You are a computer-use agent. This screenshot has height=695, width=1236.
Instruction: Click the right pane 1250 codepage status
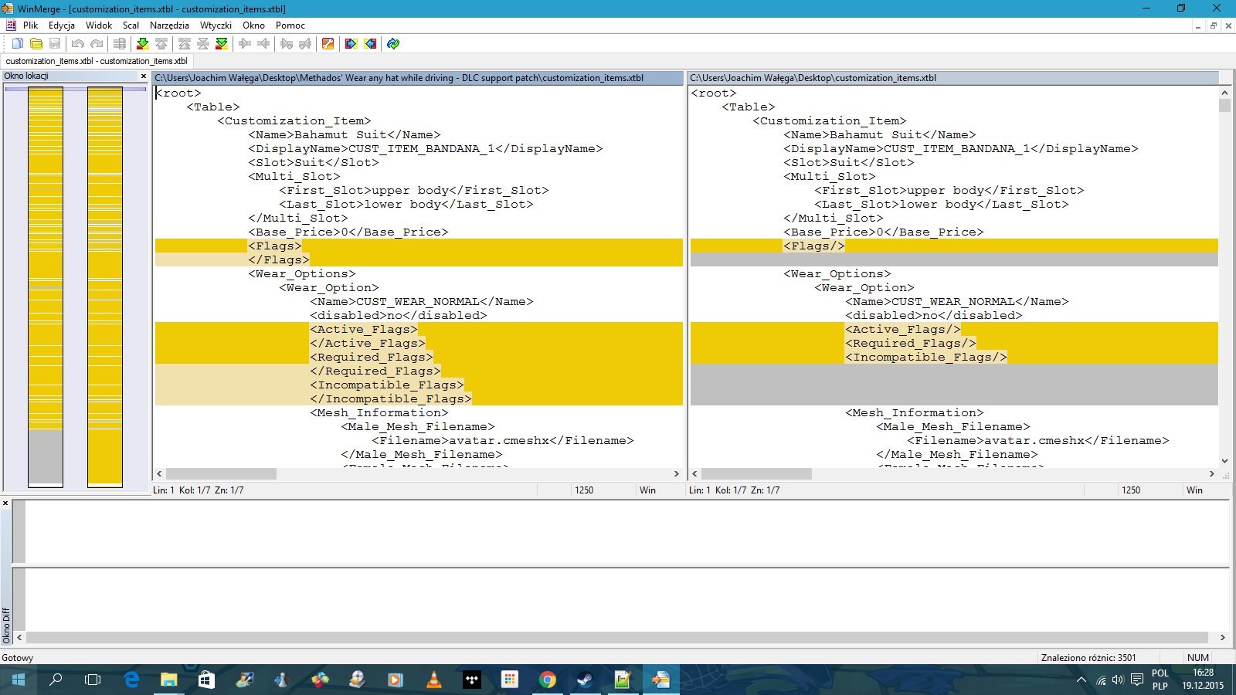click(x=1131, y=490)
